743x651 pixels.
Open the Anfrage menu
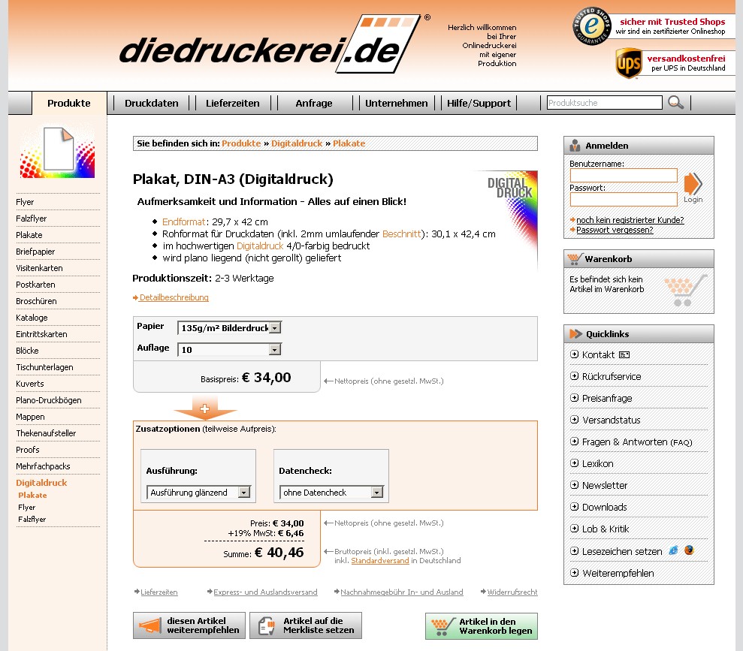coord(314,103)
